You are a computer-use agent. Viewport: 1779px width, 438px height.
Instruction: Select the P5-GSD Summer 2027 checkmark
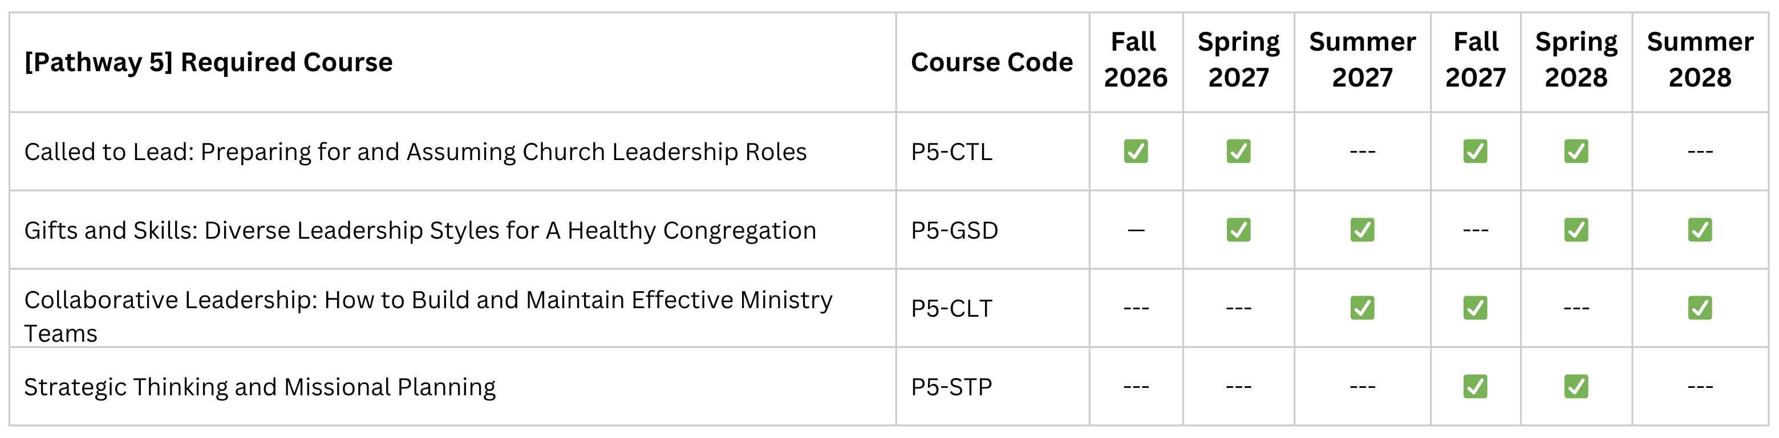point(1362,230)
